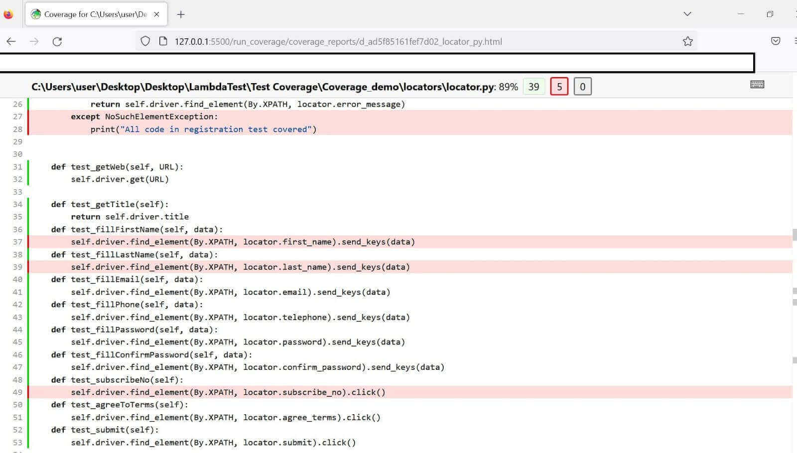Click line number 49 in the gutter
This screenshot has height=453, width=797.
click(17, 392)
